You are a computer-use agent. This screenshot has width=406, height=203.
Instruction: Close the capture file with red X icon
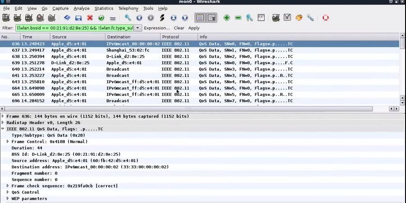pos(90,18)
